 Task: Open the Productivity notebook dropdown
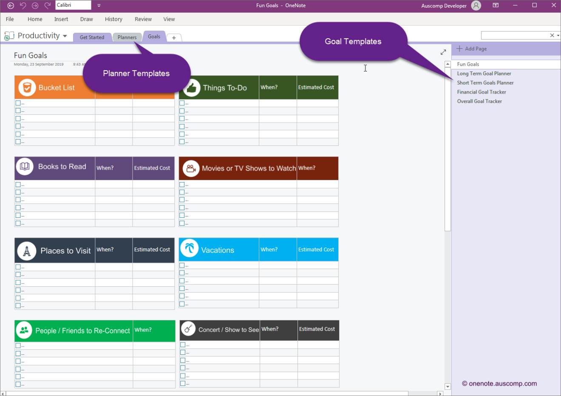pos(65,36)
